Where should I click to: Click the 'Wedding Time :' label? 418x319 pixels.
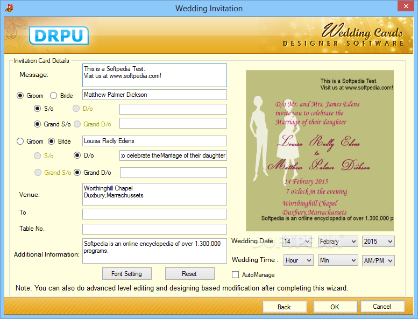click(x=255, y=260)
